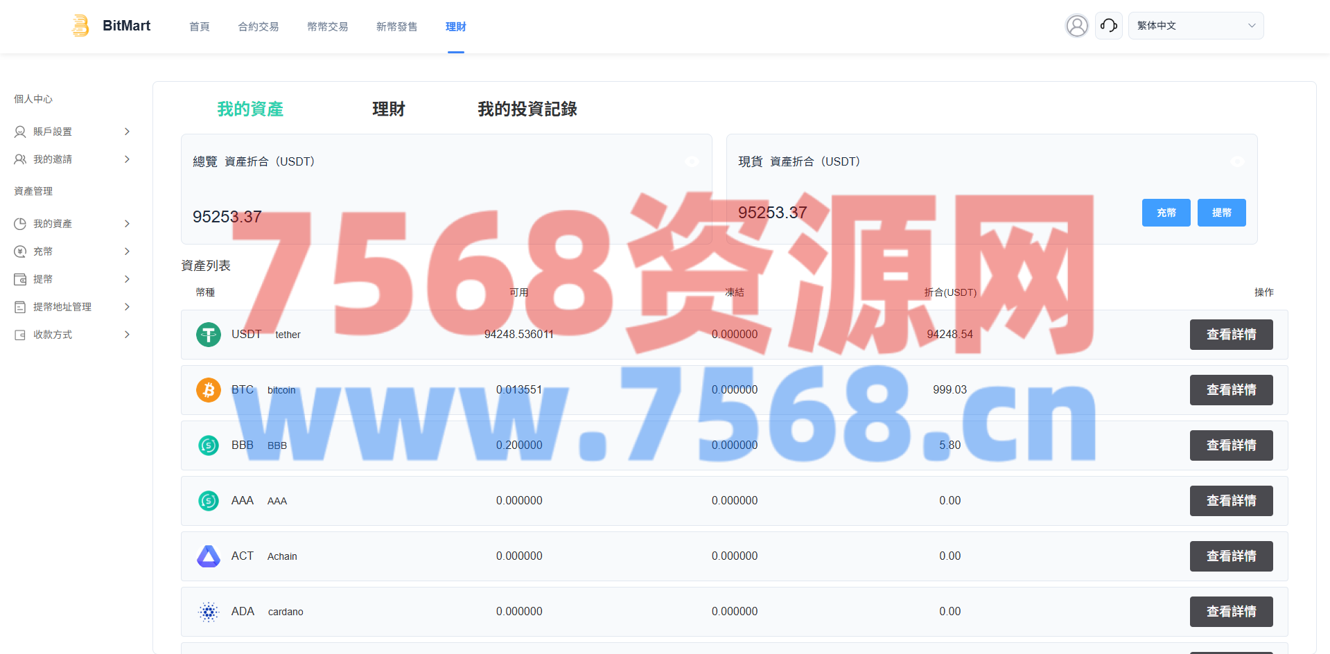Toggle eye icon to hide spot balance
Viewport: 1330px width, 654px height.
pos(1237,161)
